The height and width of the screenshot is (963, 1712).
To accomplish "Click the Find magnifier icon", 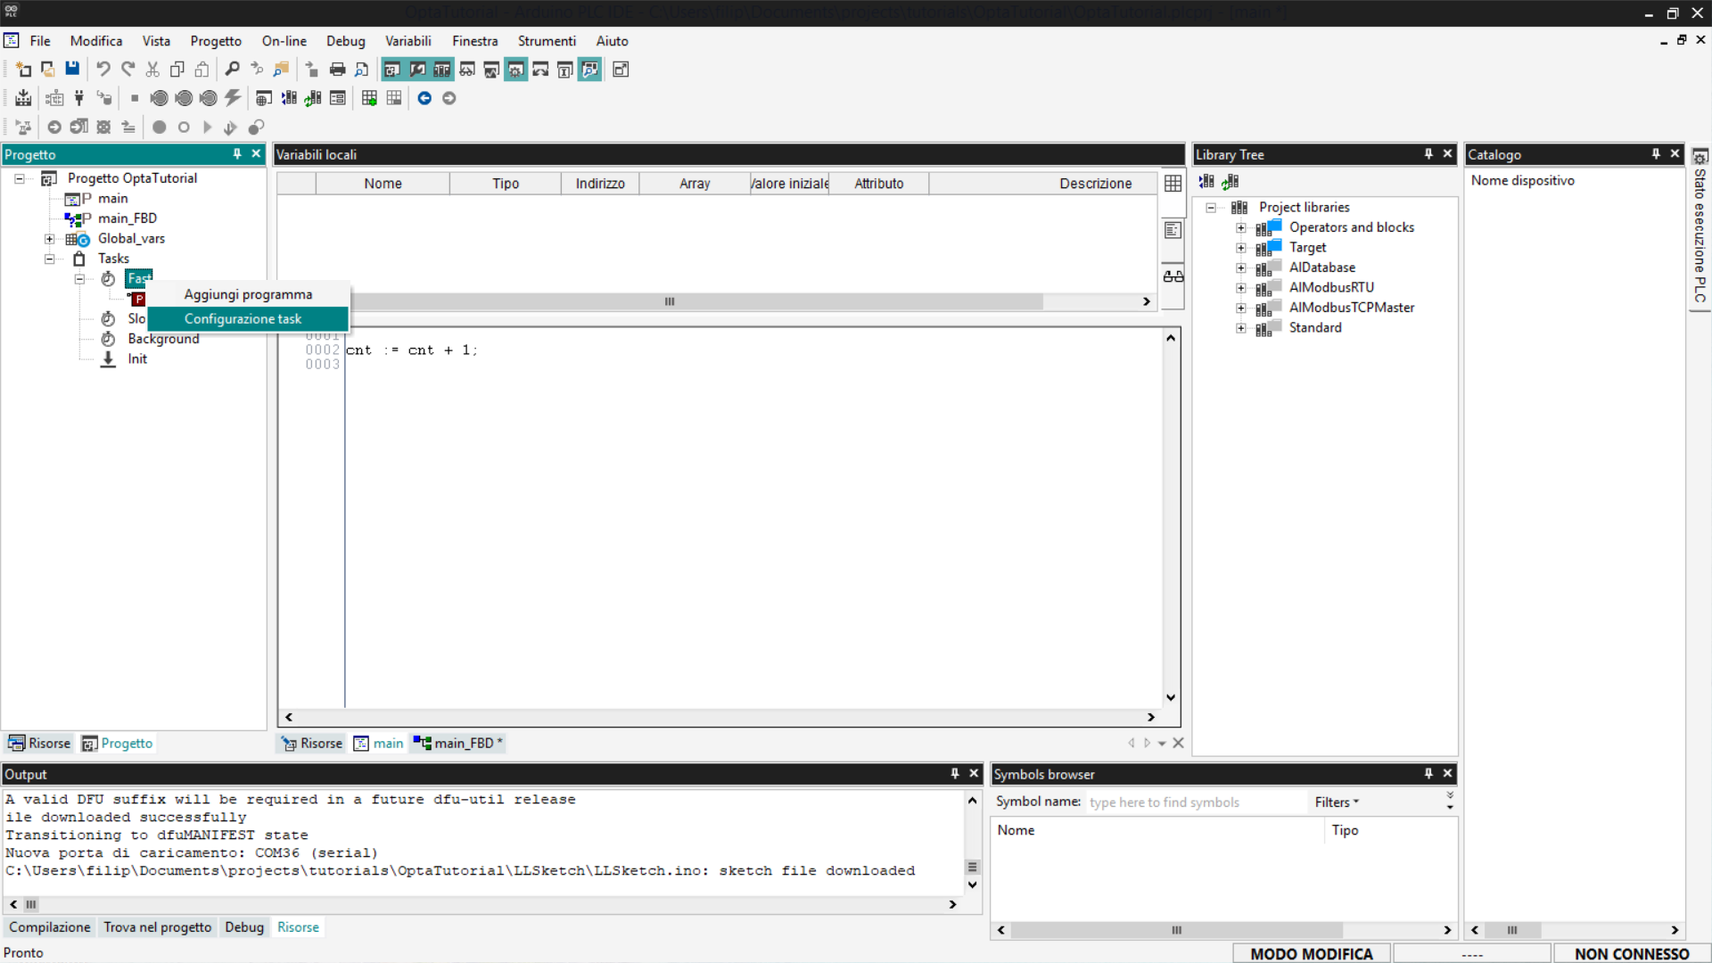I will click(x=232, y=70).
